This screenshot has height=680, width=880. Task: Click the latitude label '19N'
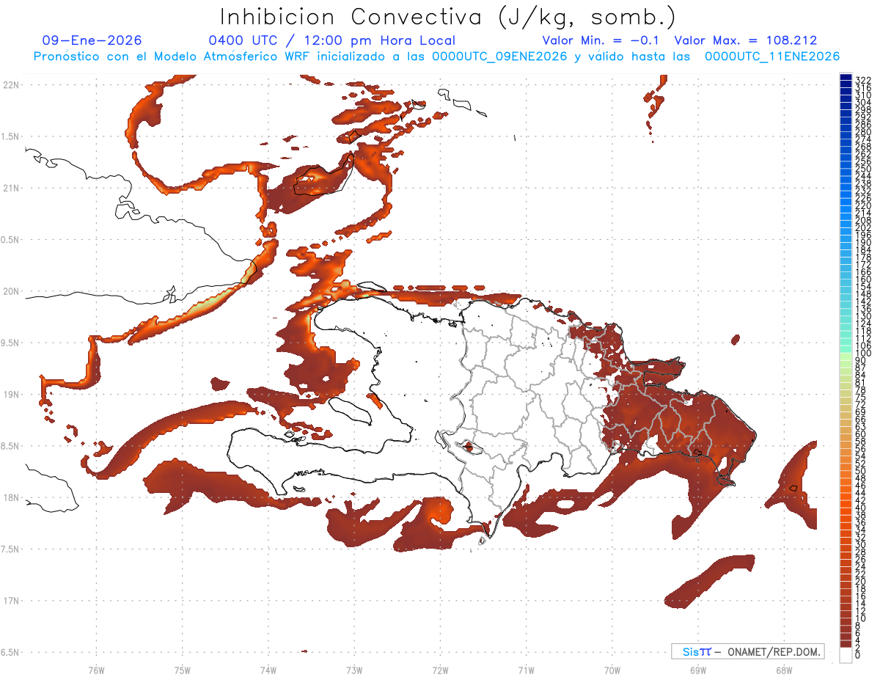pos(11,395)
